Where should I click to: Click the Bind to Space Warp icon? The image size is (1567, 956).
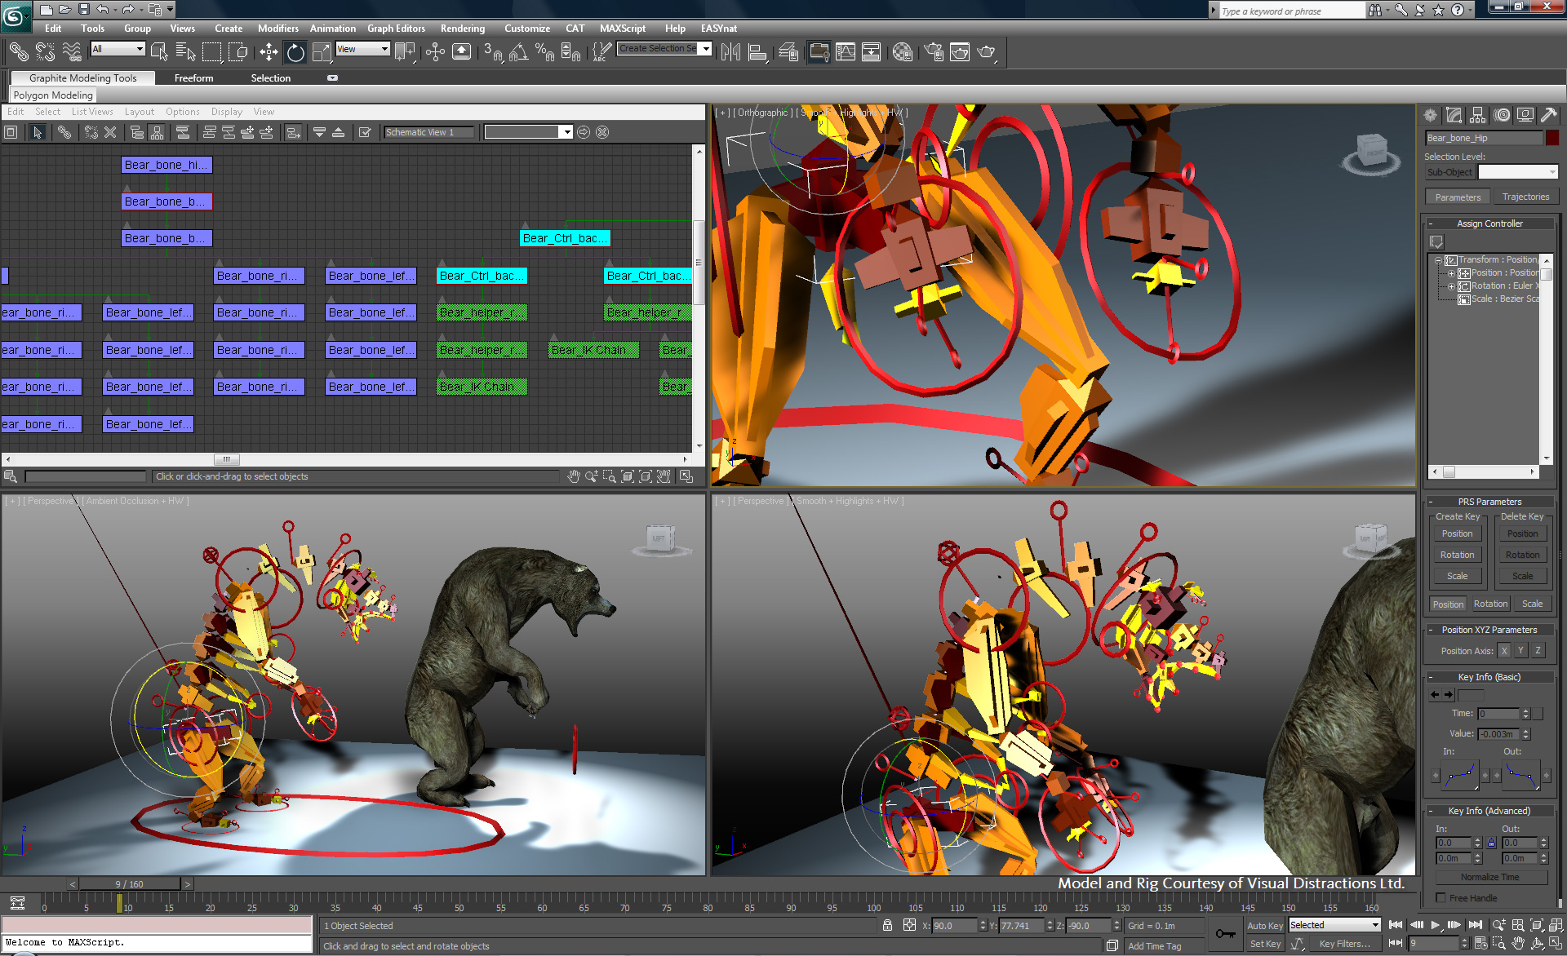click(x=72, y=52)
